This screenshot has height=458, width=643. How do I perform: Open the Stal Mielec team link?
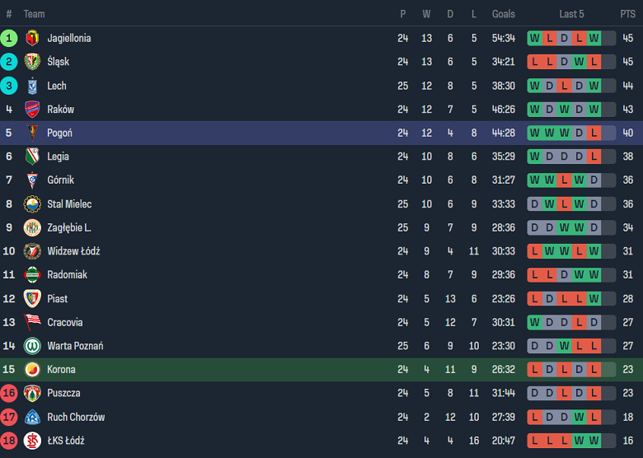pos(69,204)
